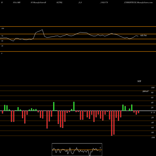Screen dimensions: 156x156
Task: Click the 'SI(TM)' header text
Action: [59, 2]
